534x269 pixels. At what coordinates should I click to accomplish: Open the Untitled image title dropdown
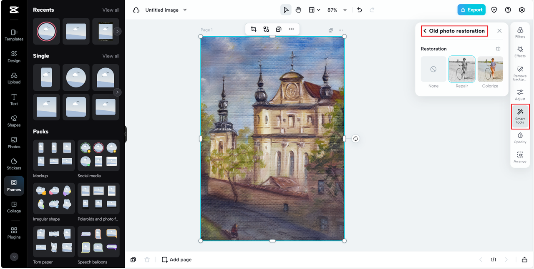point(166,10)
